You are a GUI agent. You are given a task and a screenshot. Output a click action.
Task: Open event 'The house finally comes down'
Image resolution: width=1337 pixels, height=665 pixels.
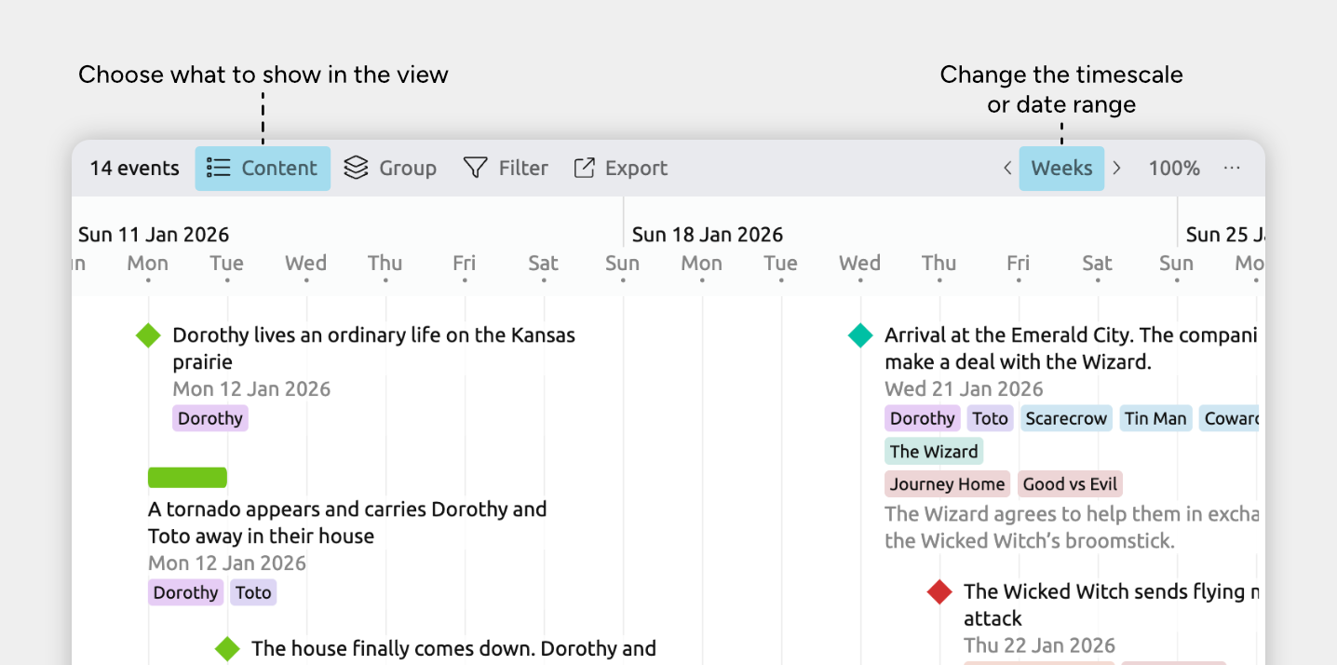coord(453,648)
